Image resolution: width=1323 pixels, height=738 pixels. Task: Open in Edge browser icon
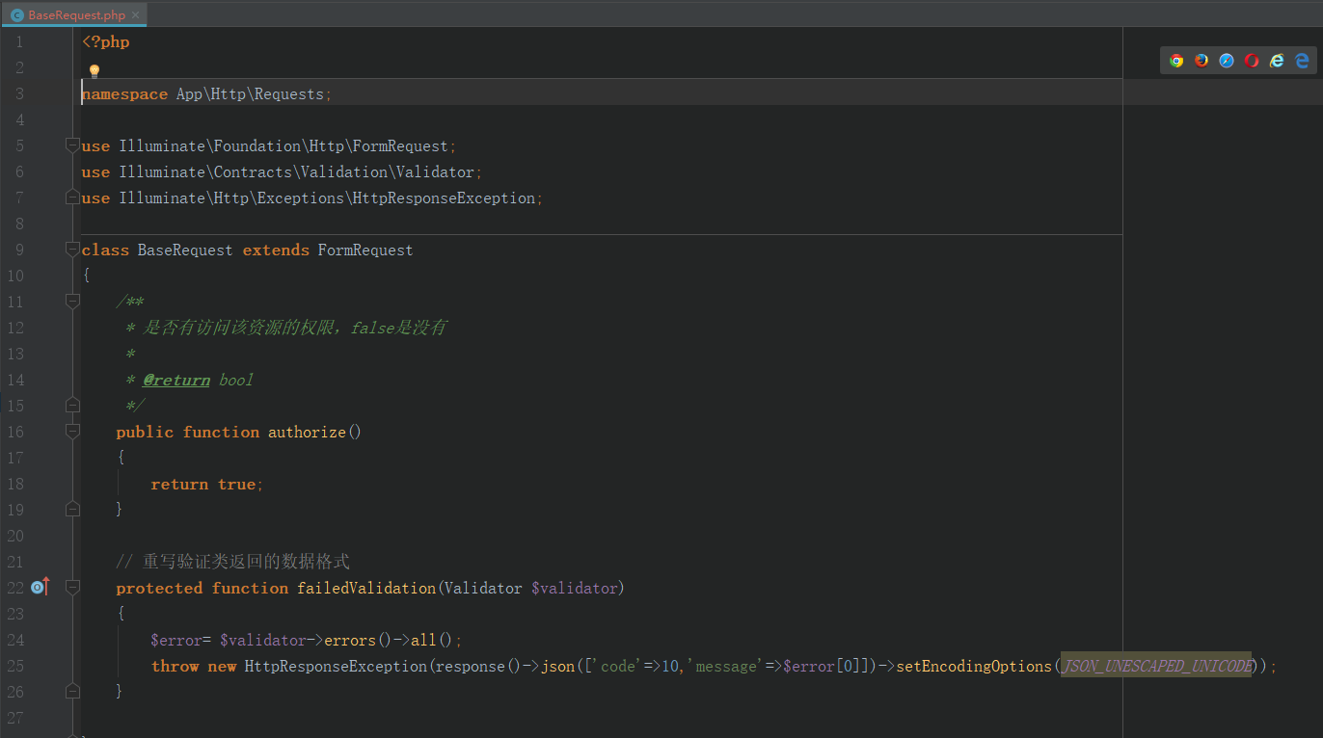click(x=1302, y=61)
